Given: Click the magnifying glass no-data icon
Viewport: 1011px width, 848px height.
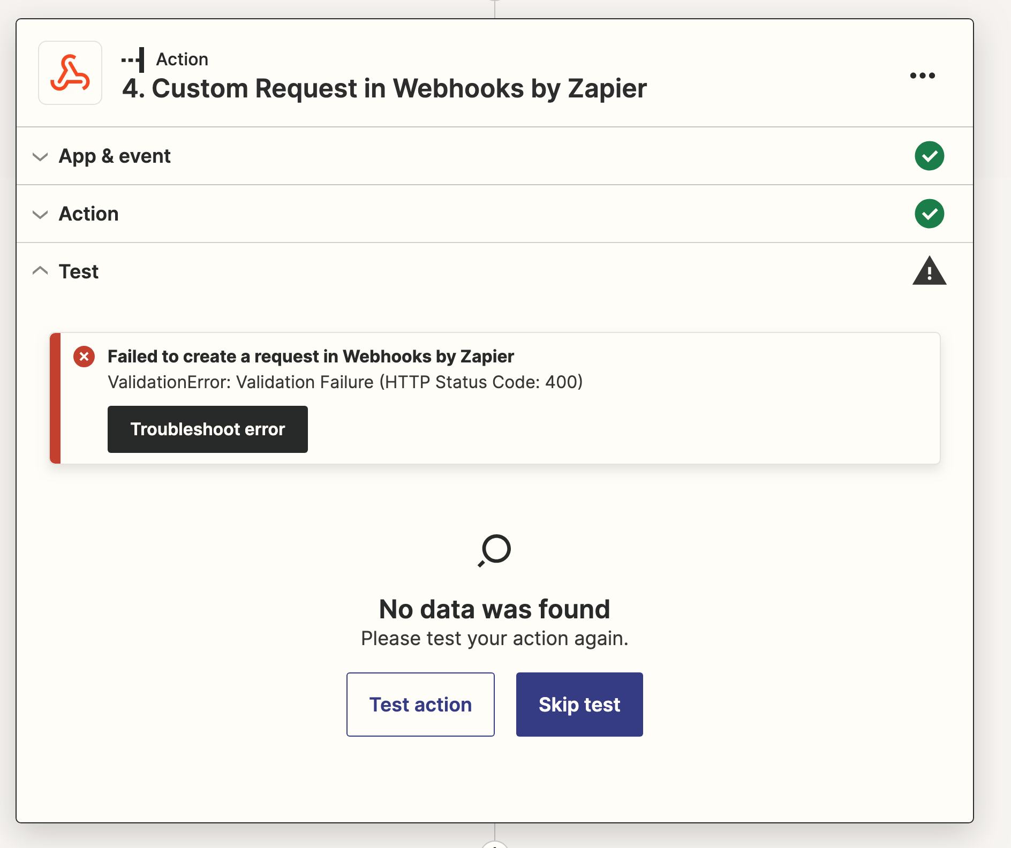Looking at the screenshot, I should [x=494, y=550].
